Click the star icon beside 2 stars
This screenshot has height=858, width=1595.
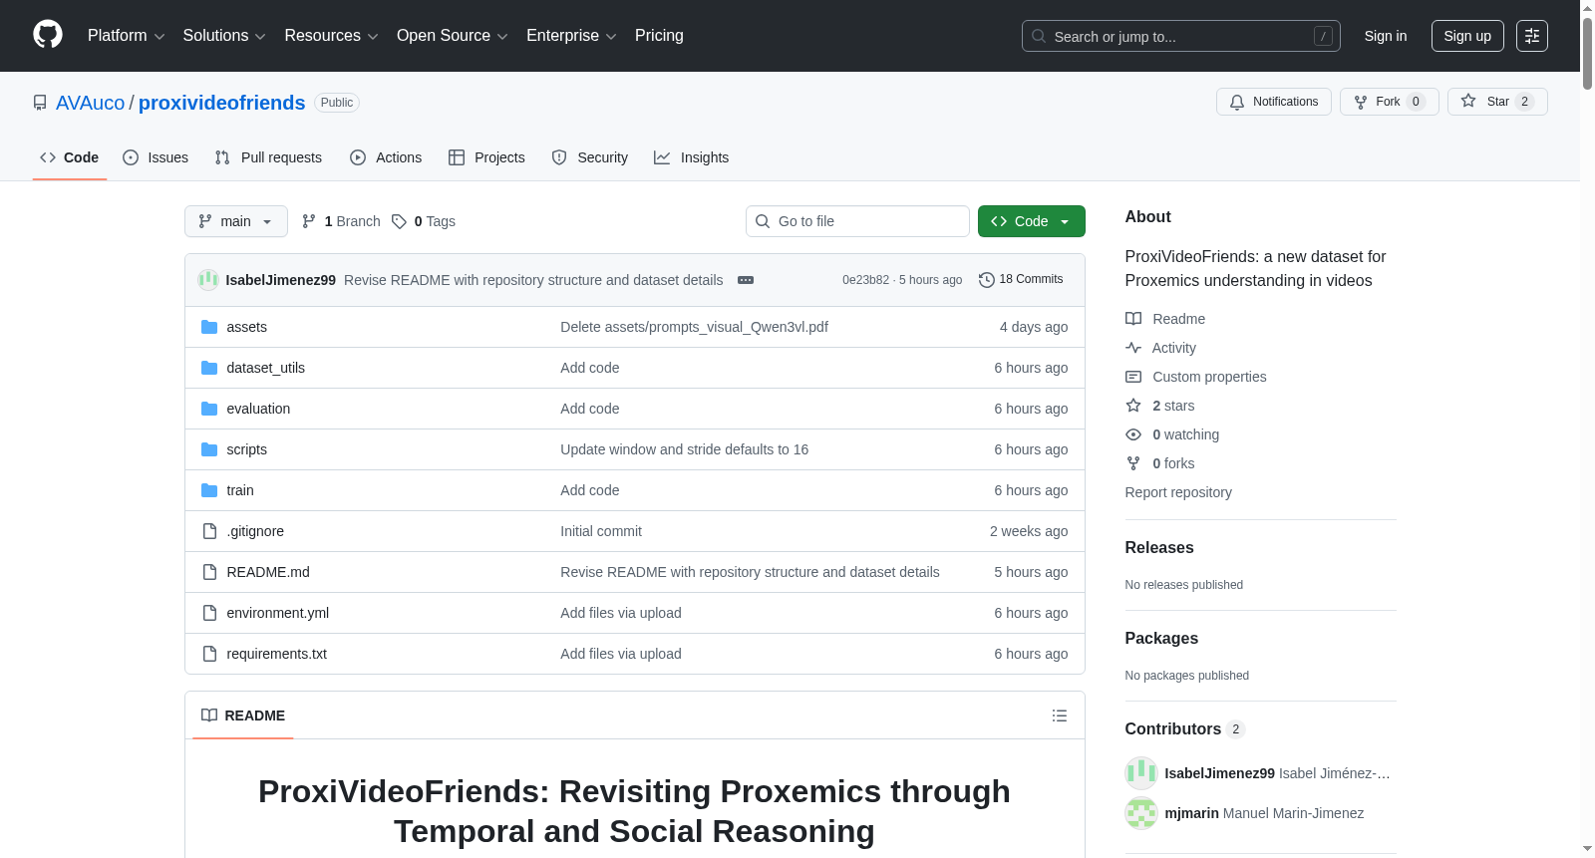pyautogui.click(x=1133, y=406)
